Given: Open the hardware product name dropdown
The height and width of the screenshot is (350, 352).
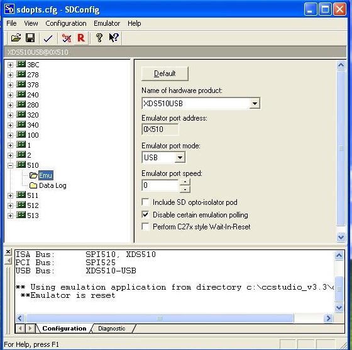Looking at the screenshot, I should [x=255, y=104].
